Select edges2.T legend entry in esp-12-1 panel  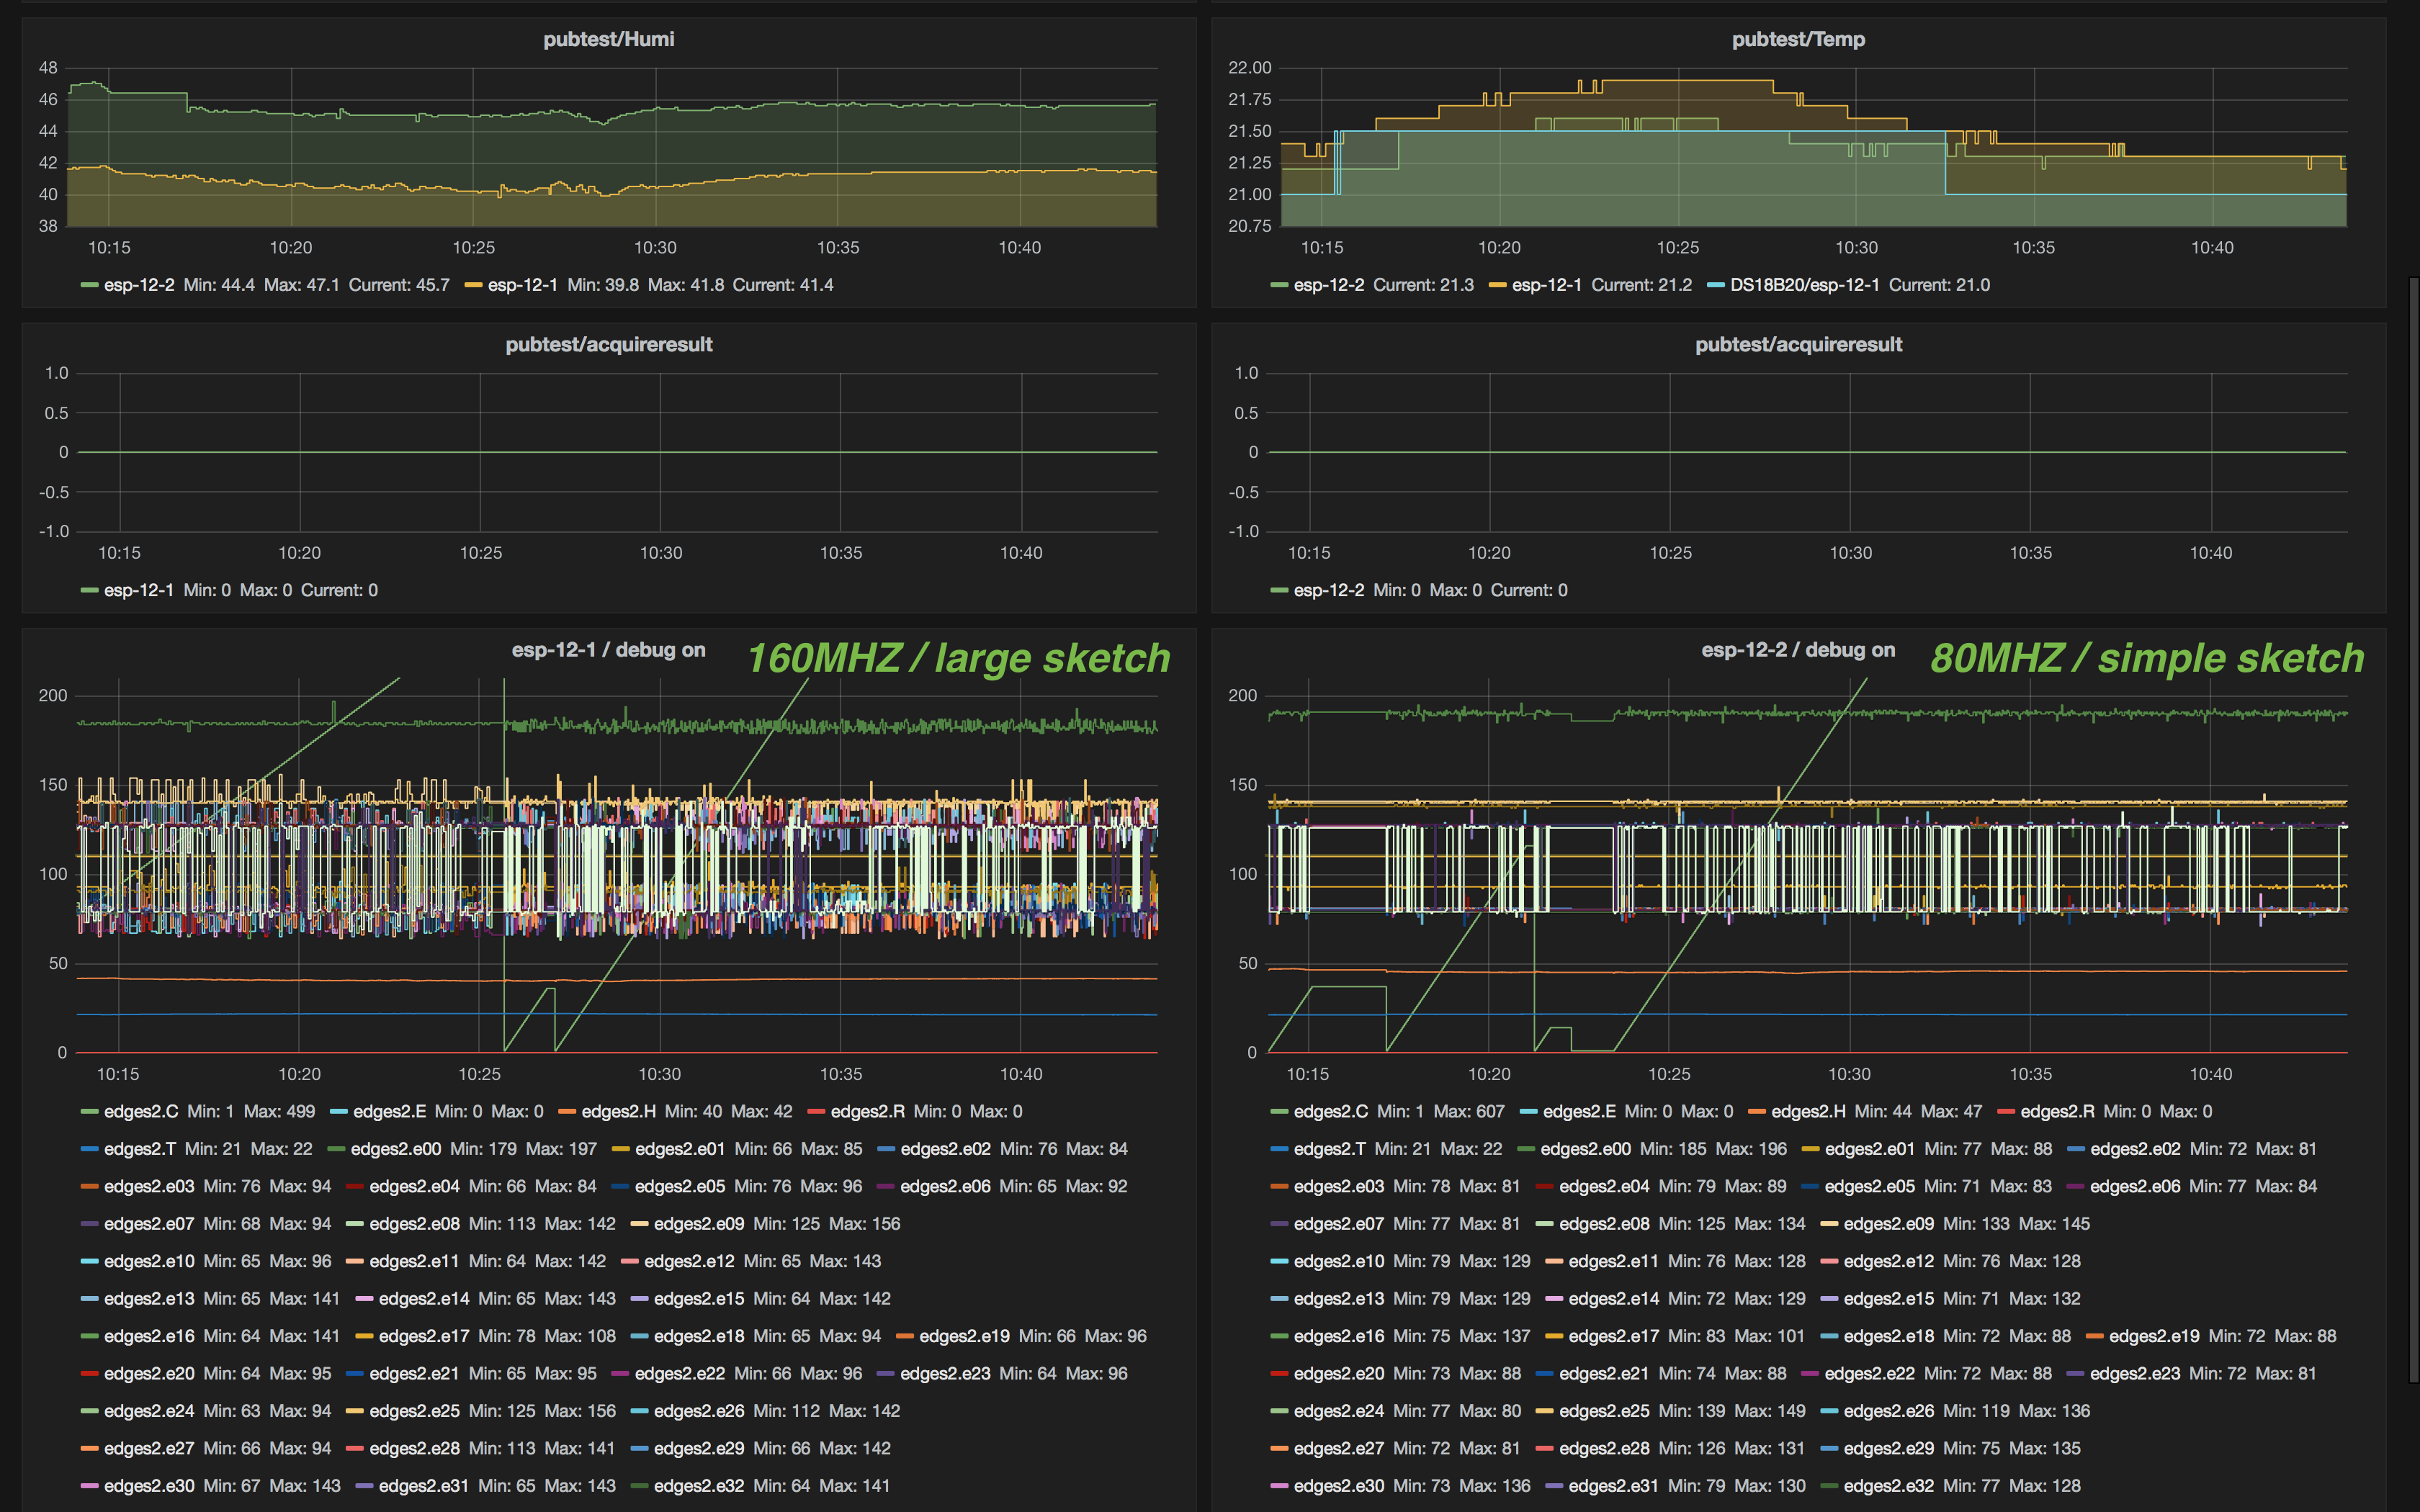tap(140, 1149)
